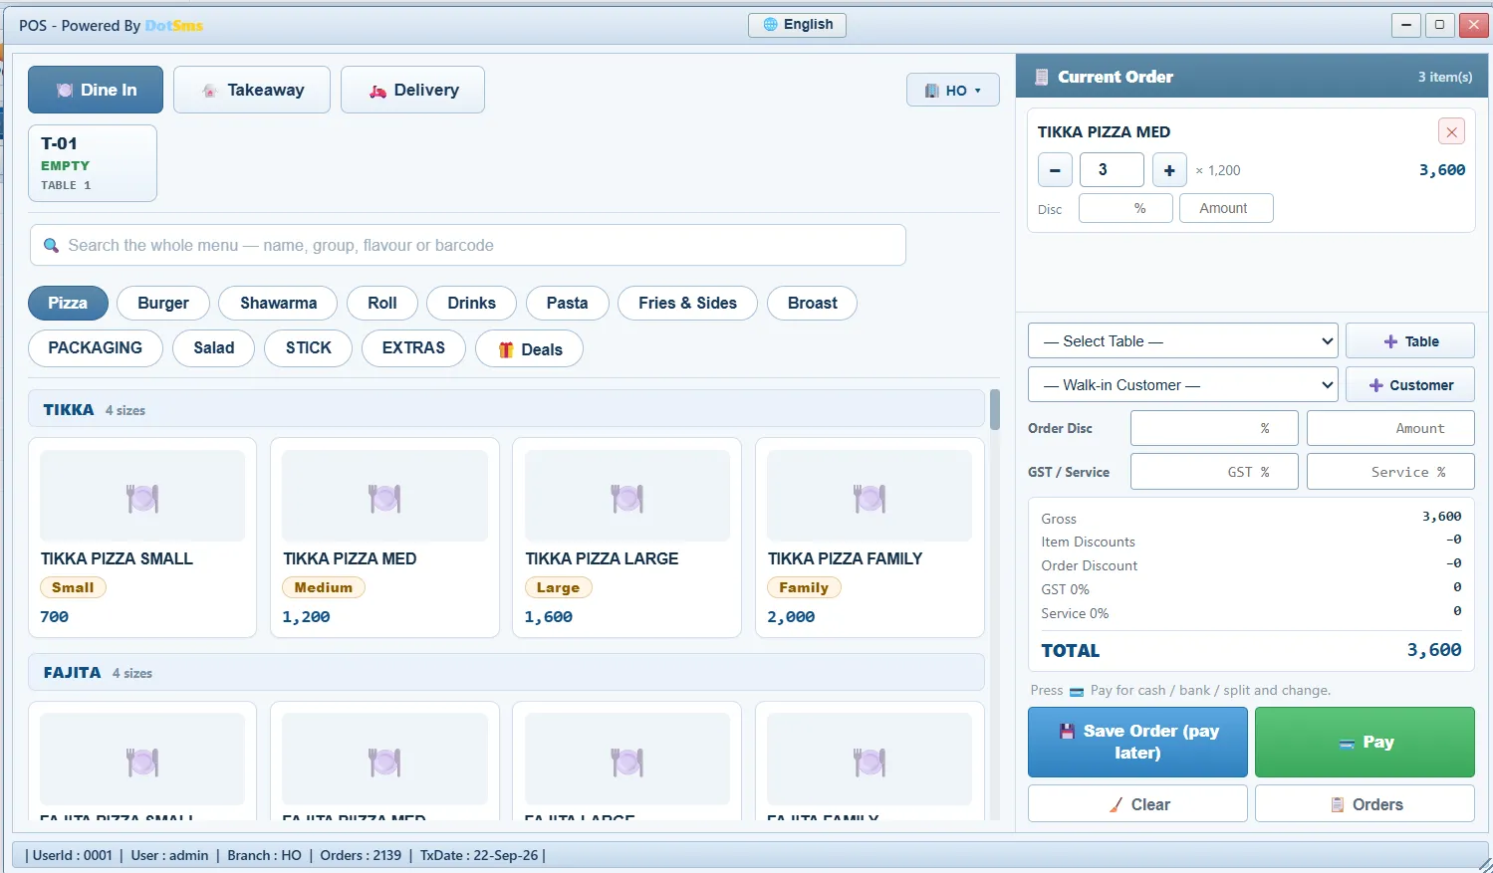Select the Salad category
The height and width of the screenshot is (873, 1493).
pyautogui.click(x=214, y=347)
